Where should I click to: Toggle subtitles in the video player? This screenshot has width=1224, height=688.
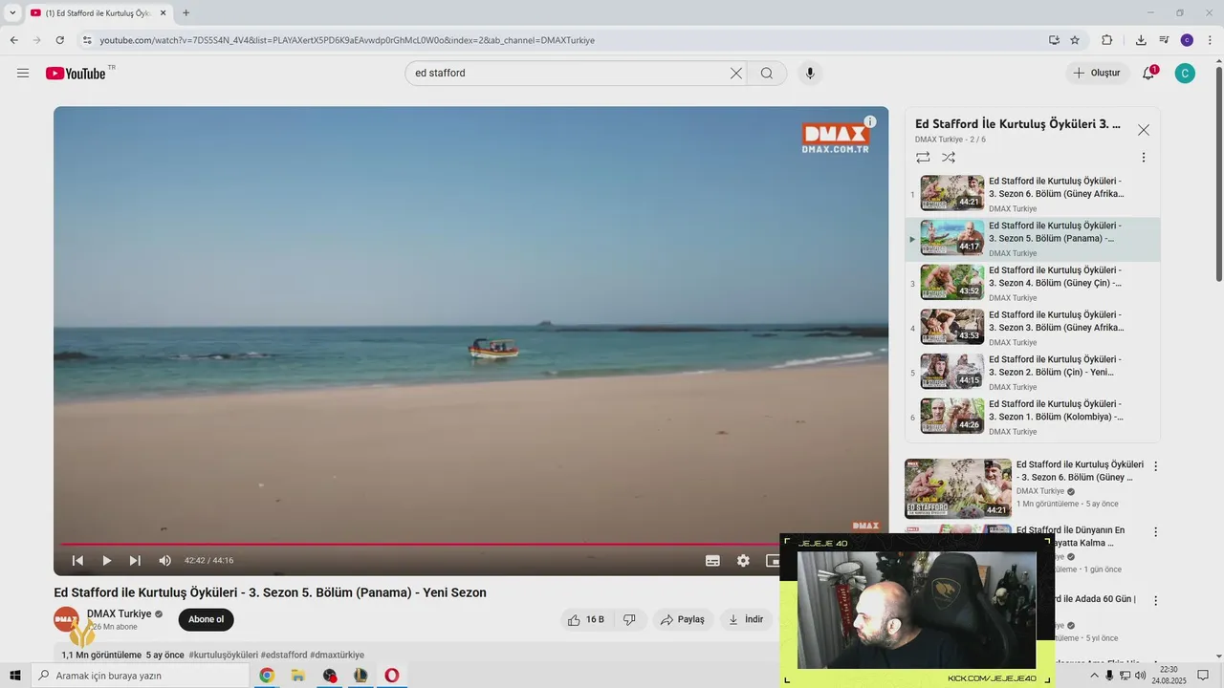[x=712, y=561]
